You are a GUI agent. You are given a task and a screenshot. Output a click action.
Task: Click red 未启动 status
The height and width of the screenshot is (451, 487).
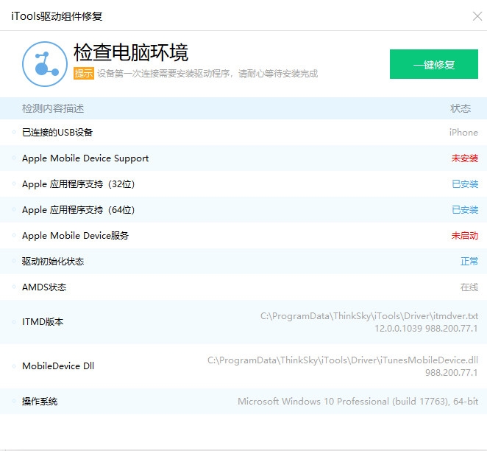coord(465,236)
